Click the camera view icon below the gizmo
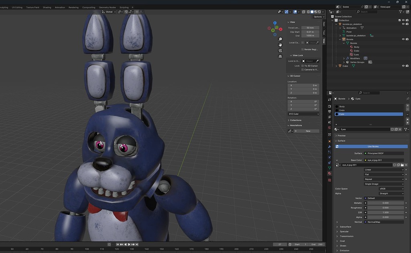 coord(280,51)
